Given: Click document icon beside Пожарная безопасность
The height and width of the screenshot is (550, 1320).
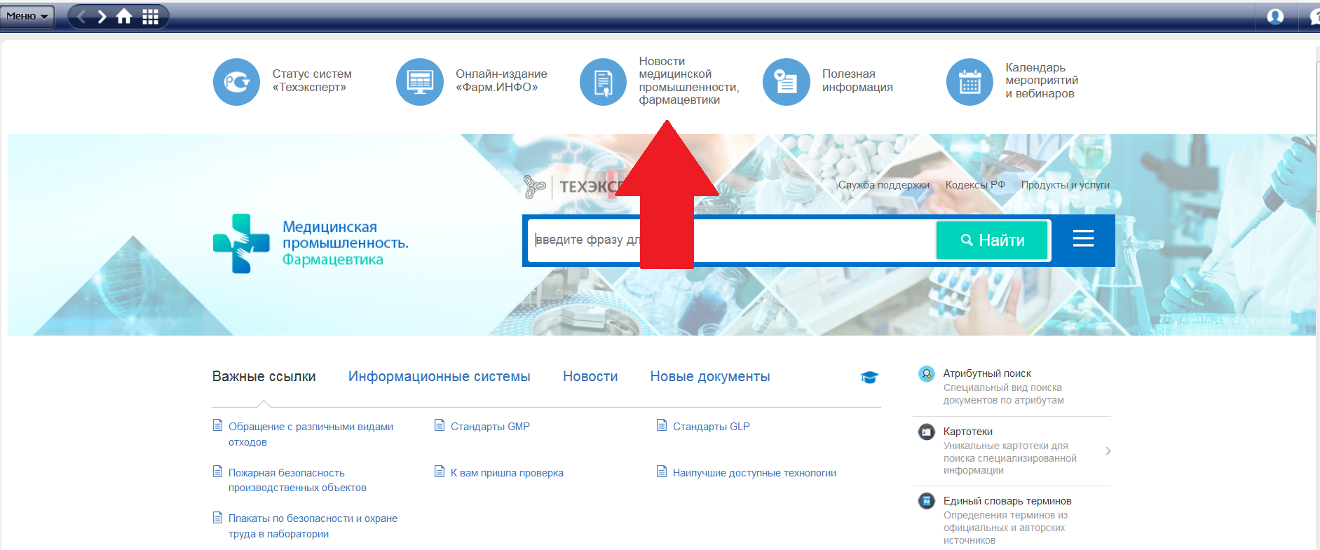Looking at the screenshot, I should click(x=217, y=471).
